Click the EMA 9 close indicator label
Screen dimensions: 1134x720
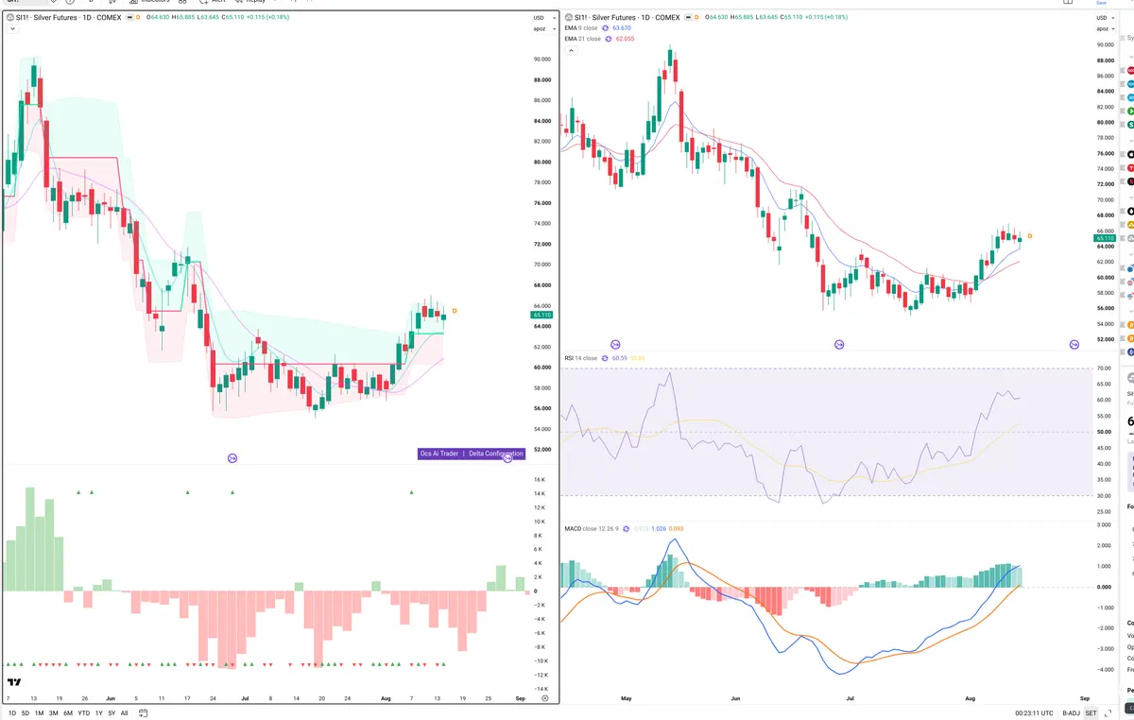pos(581,28)
